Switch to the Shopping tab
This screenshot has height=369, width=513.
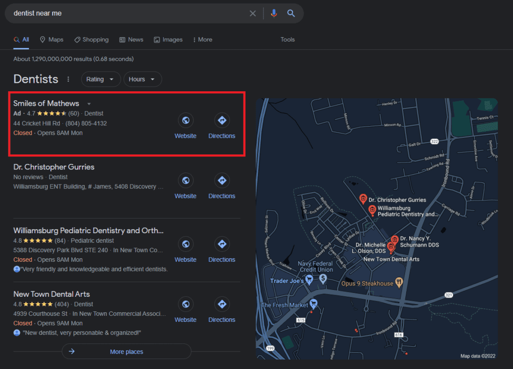pyautogui.click(x=92, y=40)
